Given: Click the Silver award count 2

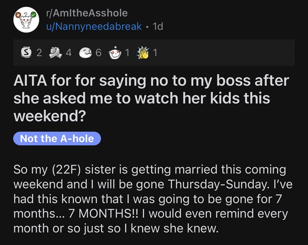Looking at the screenshot, I should pos(38,53).
